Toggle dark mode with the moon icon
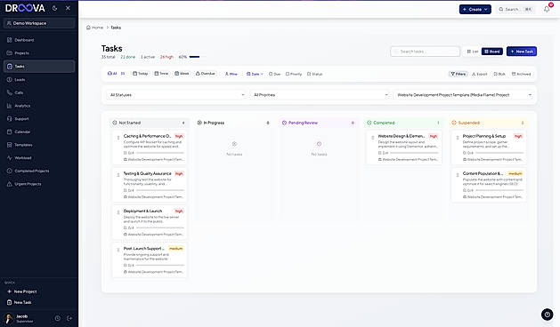 click(54, 8)
